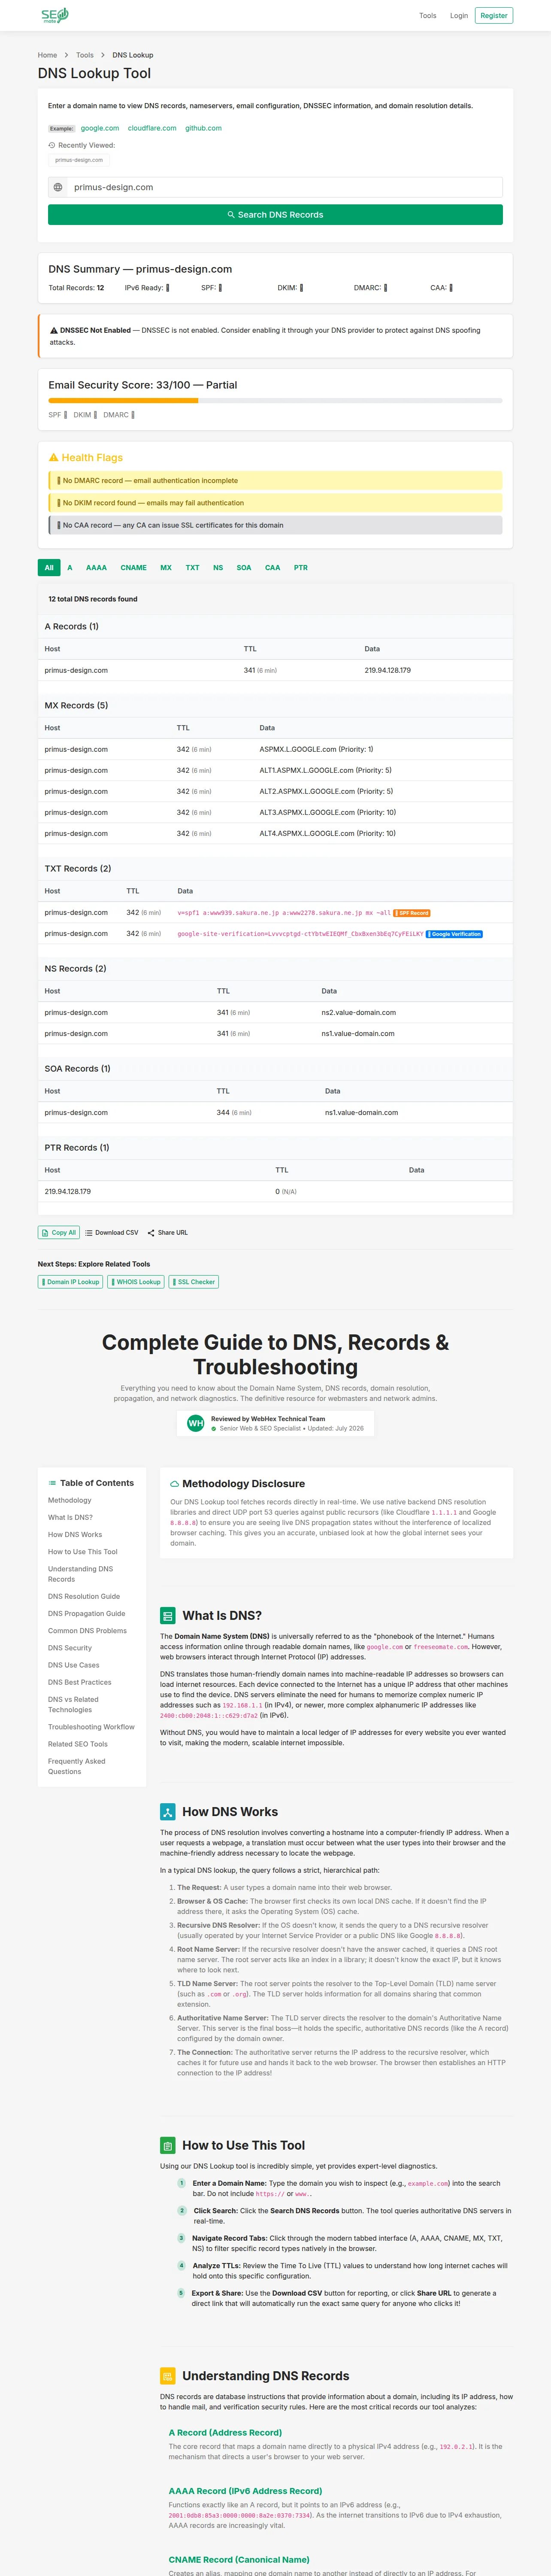
Task: Click the Share URL icon
Action: [151, 1233]
